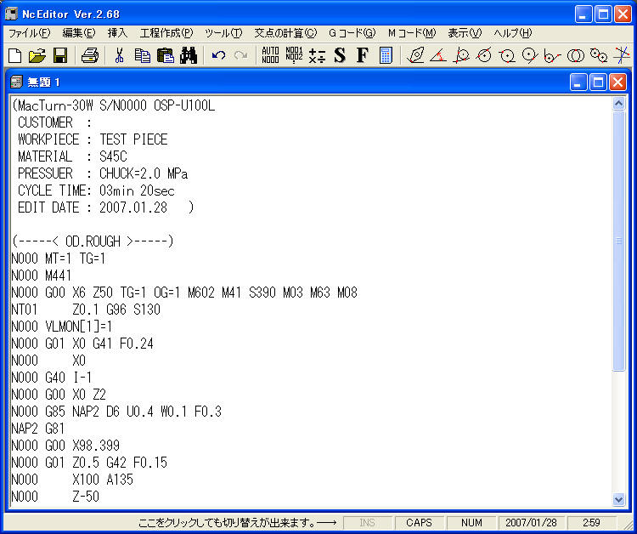
Task: Click the line 'N000 G00 X98.399'
Action: pyautogui.click(x=65, y=446)
